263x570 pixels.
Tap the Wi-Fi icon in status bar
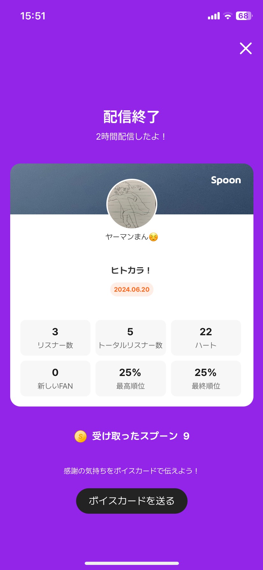click(x=228, y=16)
